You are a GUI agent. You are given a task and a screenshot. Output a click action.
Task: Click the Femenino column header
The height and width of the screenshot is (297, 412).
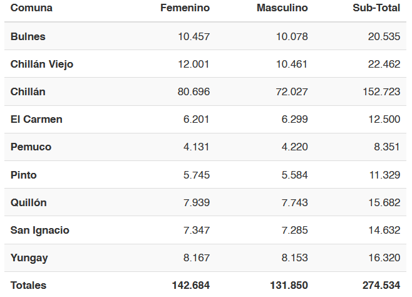[x=185, y=8]
